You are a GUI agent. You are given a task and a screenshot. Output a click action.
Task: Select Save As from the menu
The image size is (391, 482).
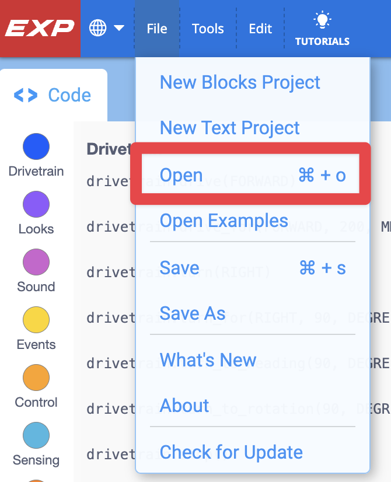click(x=192, y=313)
